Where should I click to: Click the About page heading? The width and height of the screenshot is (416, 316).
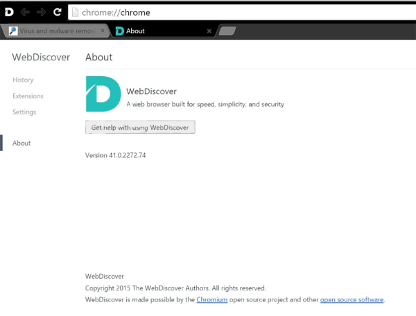click(x=98, y=58)
